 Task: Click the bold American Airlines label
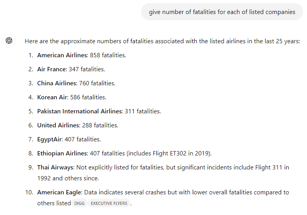63,55
